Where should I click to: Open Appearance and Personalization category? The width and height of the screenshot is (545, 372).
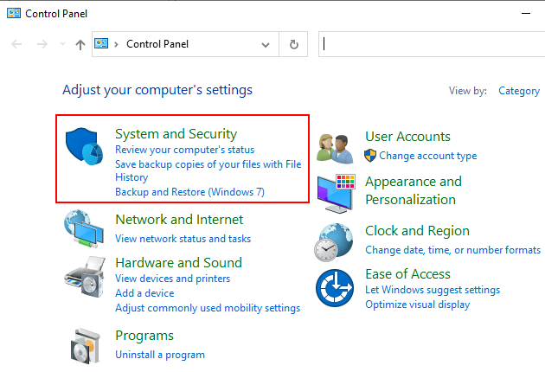[x=414, y=190]
